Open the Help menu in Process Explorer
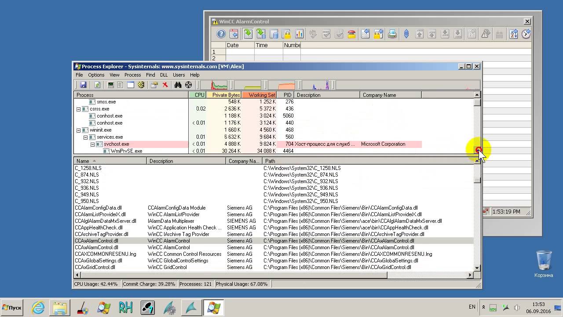The image size is (563, 317). point(195,75)
